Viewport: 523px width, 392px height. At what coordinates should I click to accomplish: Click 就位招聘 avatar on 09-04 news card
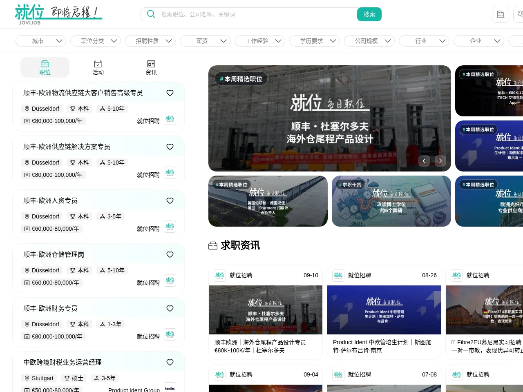pos(220,375)
